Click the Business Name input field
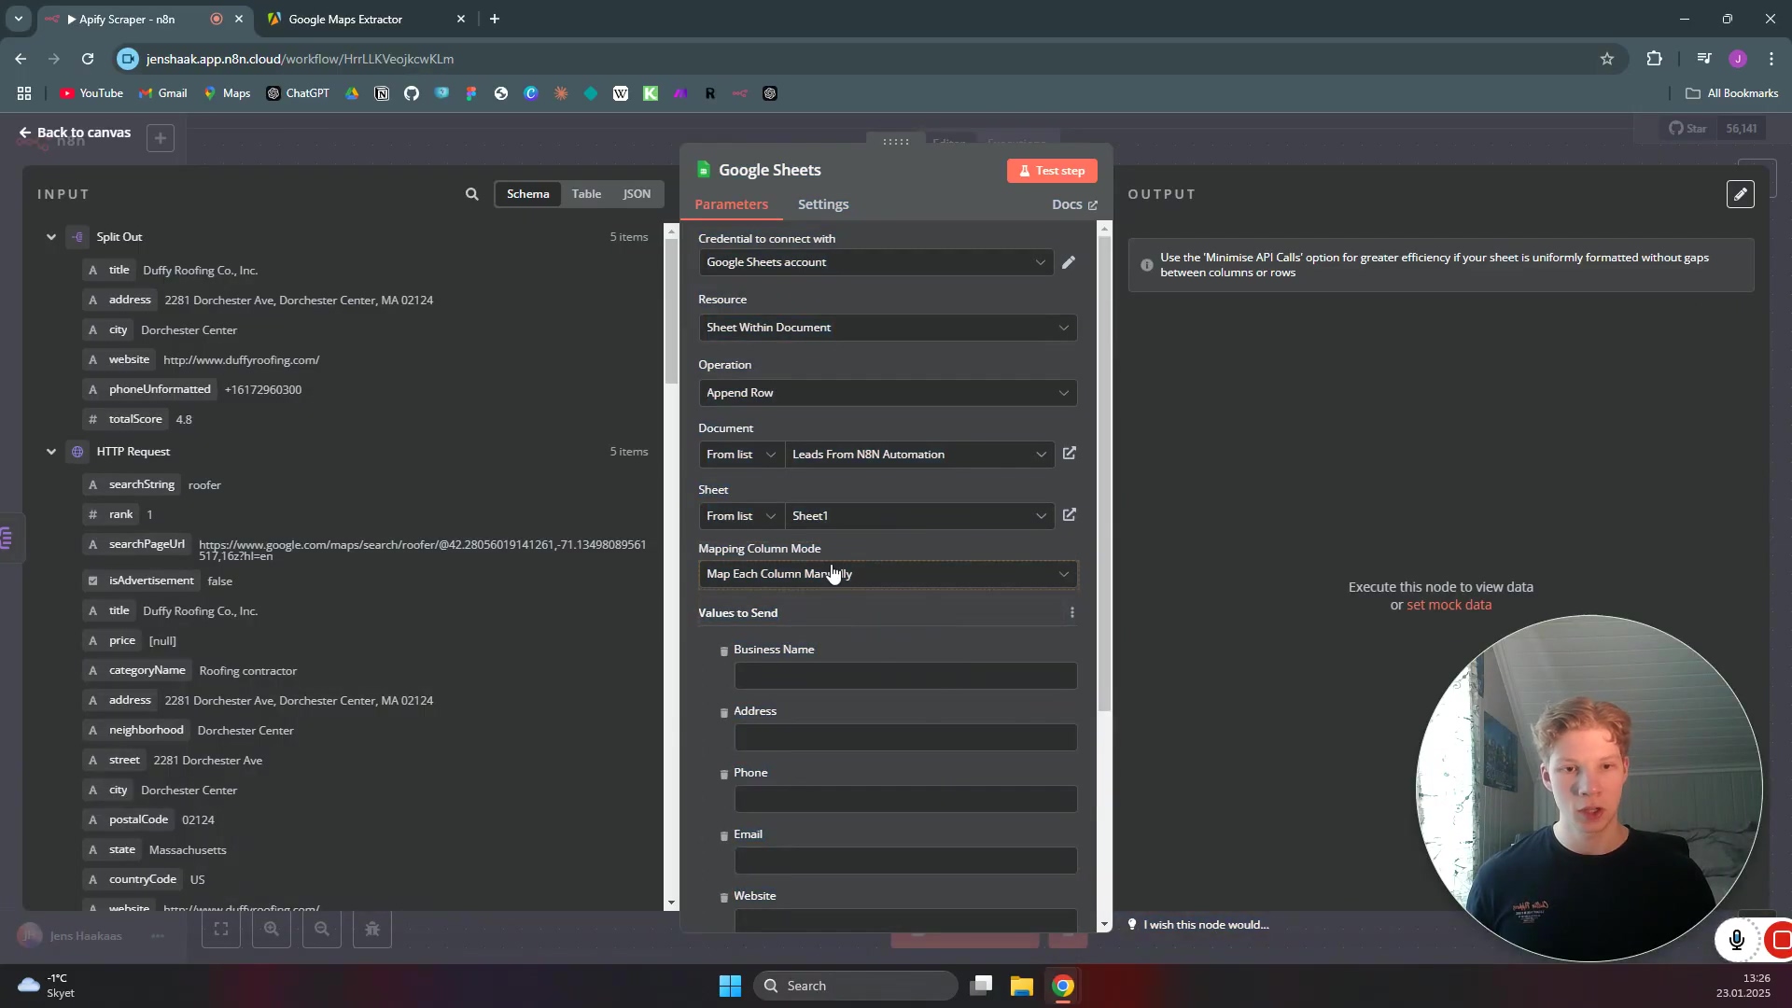This screenshot has width=1792, height=1008. coord(905,676)
